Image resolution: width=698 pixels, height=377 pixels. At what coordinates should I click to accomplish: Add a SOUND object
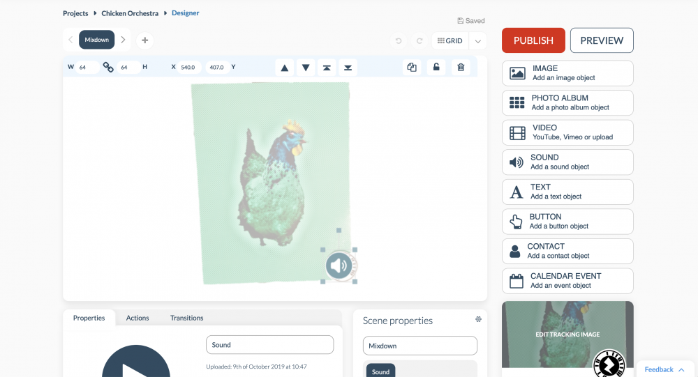point(567,162)
